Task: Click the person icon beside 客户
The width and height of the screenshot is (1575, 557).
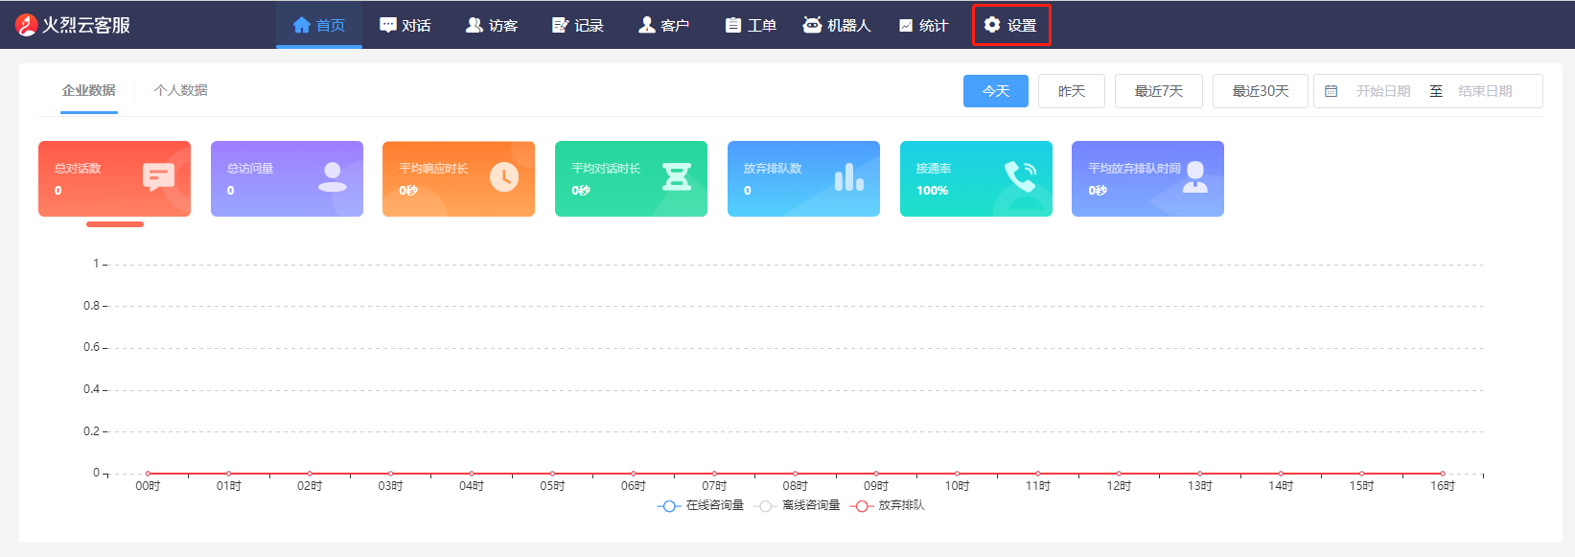Action: point(647,25)
